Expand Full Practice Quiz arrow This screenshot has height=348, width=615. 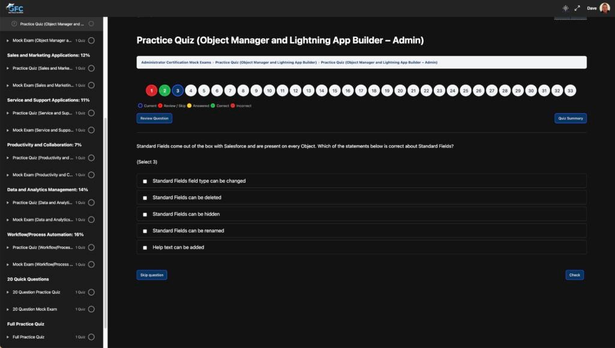tap(8, 337)
